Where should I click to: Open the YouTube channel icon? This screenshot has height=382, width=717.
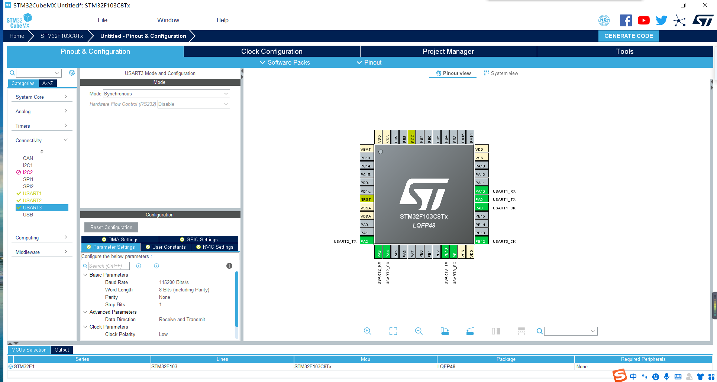click(x=643, y=20)
